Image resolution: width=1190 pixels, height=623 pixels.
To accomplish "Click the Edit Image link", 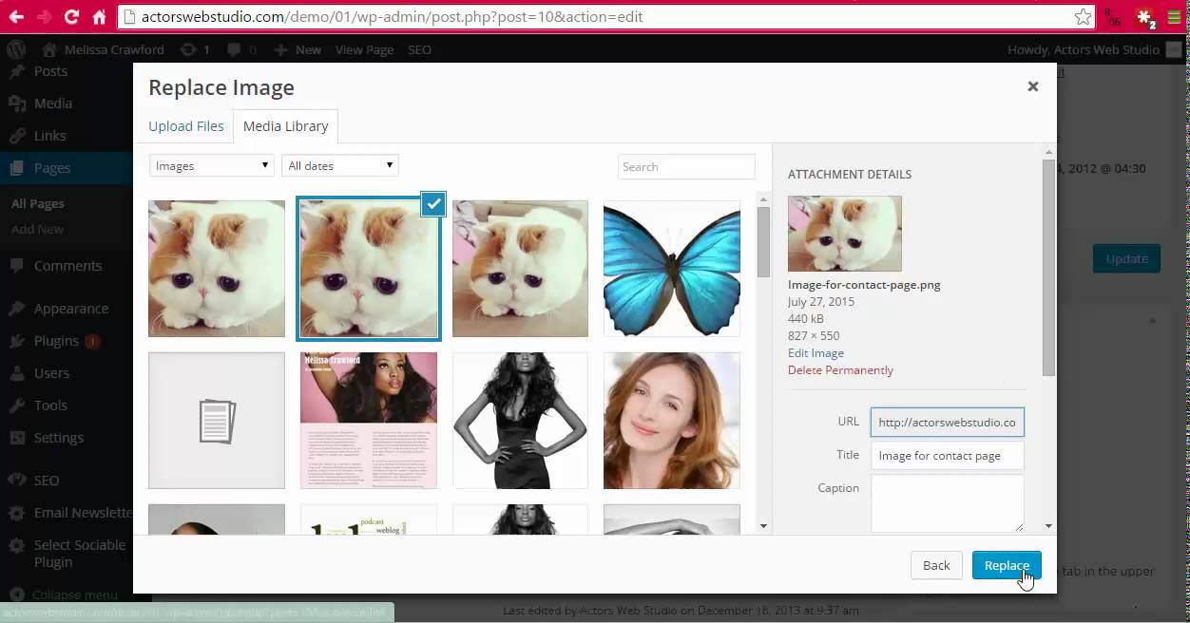I will tap(816, 353).
